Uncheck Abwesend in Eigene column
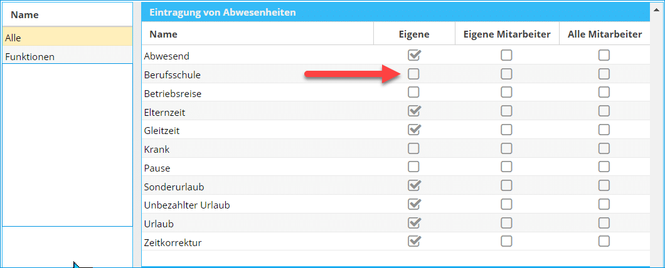The width and height of the screenshot is (665, 268). [x=414, y=55]
